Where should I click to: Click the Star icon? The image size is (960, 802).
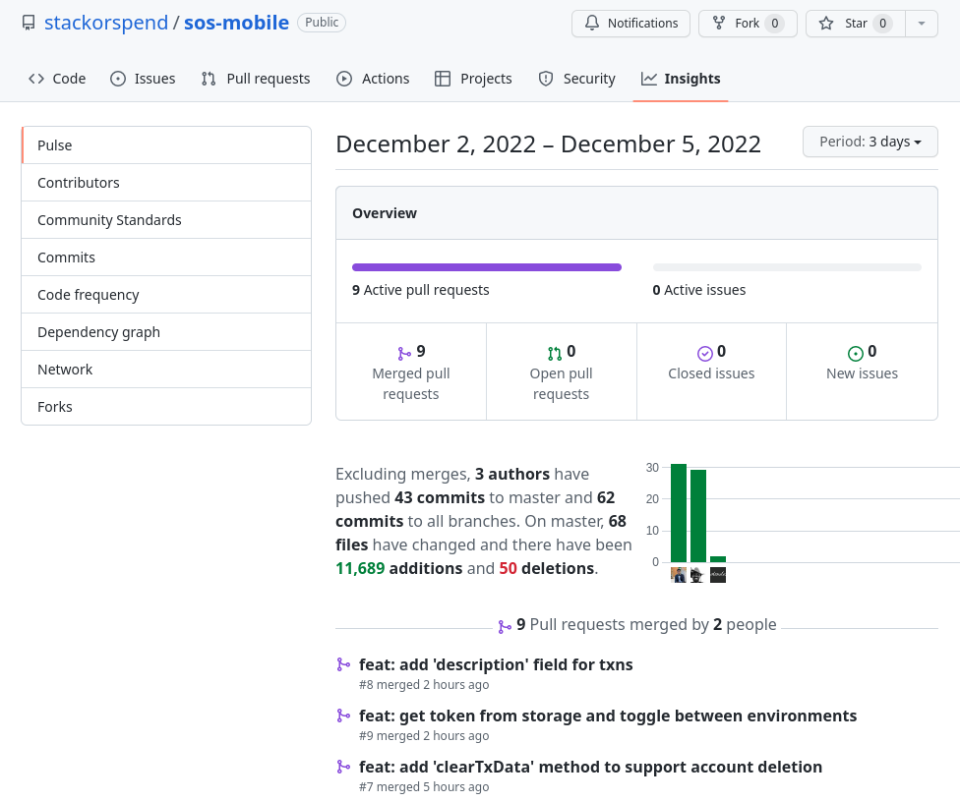(x=826, y=23)
